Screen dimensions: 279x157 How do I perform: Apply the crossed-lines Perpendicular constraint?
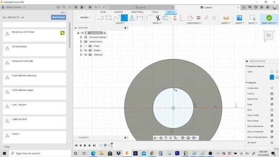214,18
